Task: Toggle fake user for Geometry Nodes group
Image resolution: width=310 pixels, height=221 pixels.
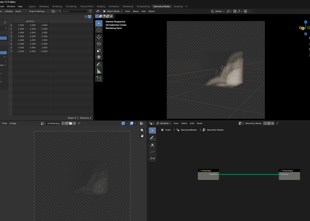Action: (x=265, y=123)
